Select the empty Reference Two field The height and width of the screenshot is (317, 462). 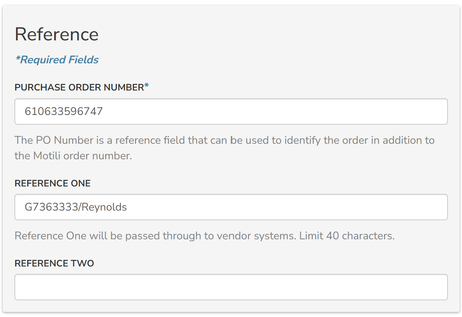(231, 287)
